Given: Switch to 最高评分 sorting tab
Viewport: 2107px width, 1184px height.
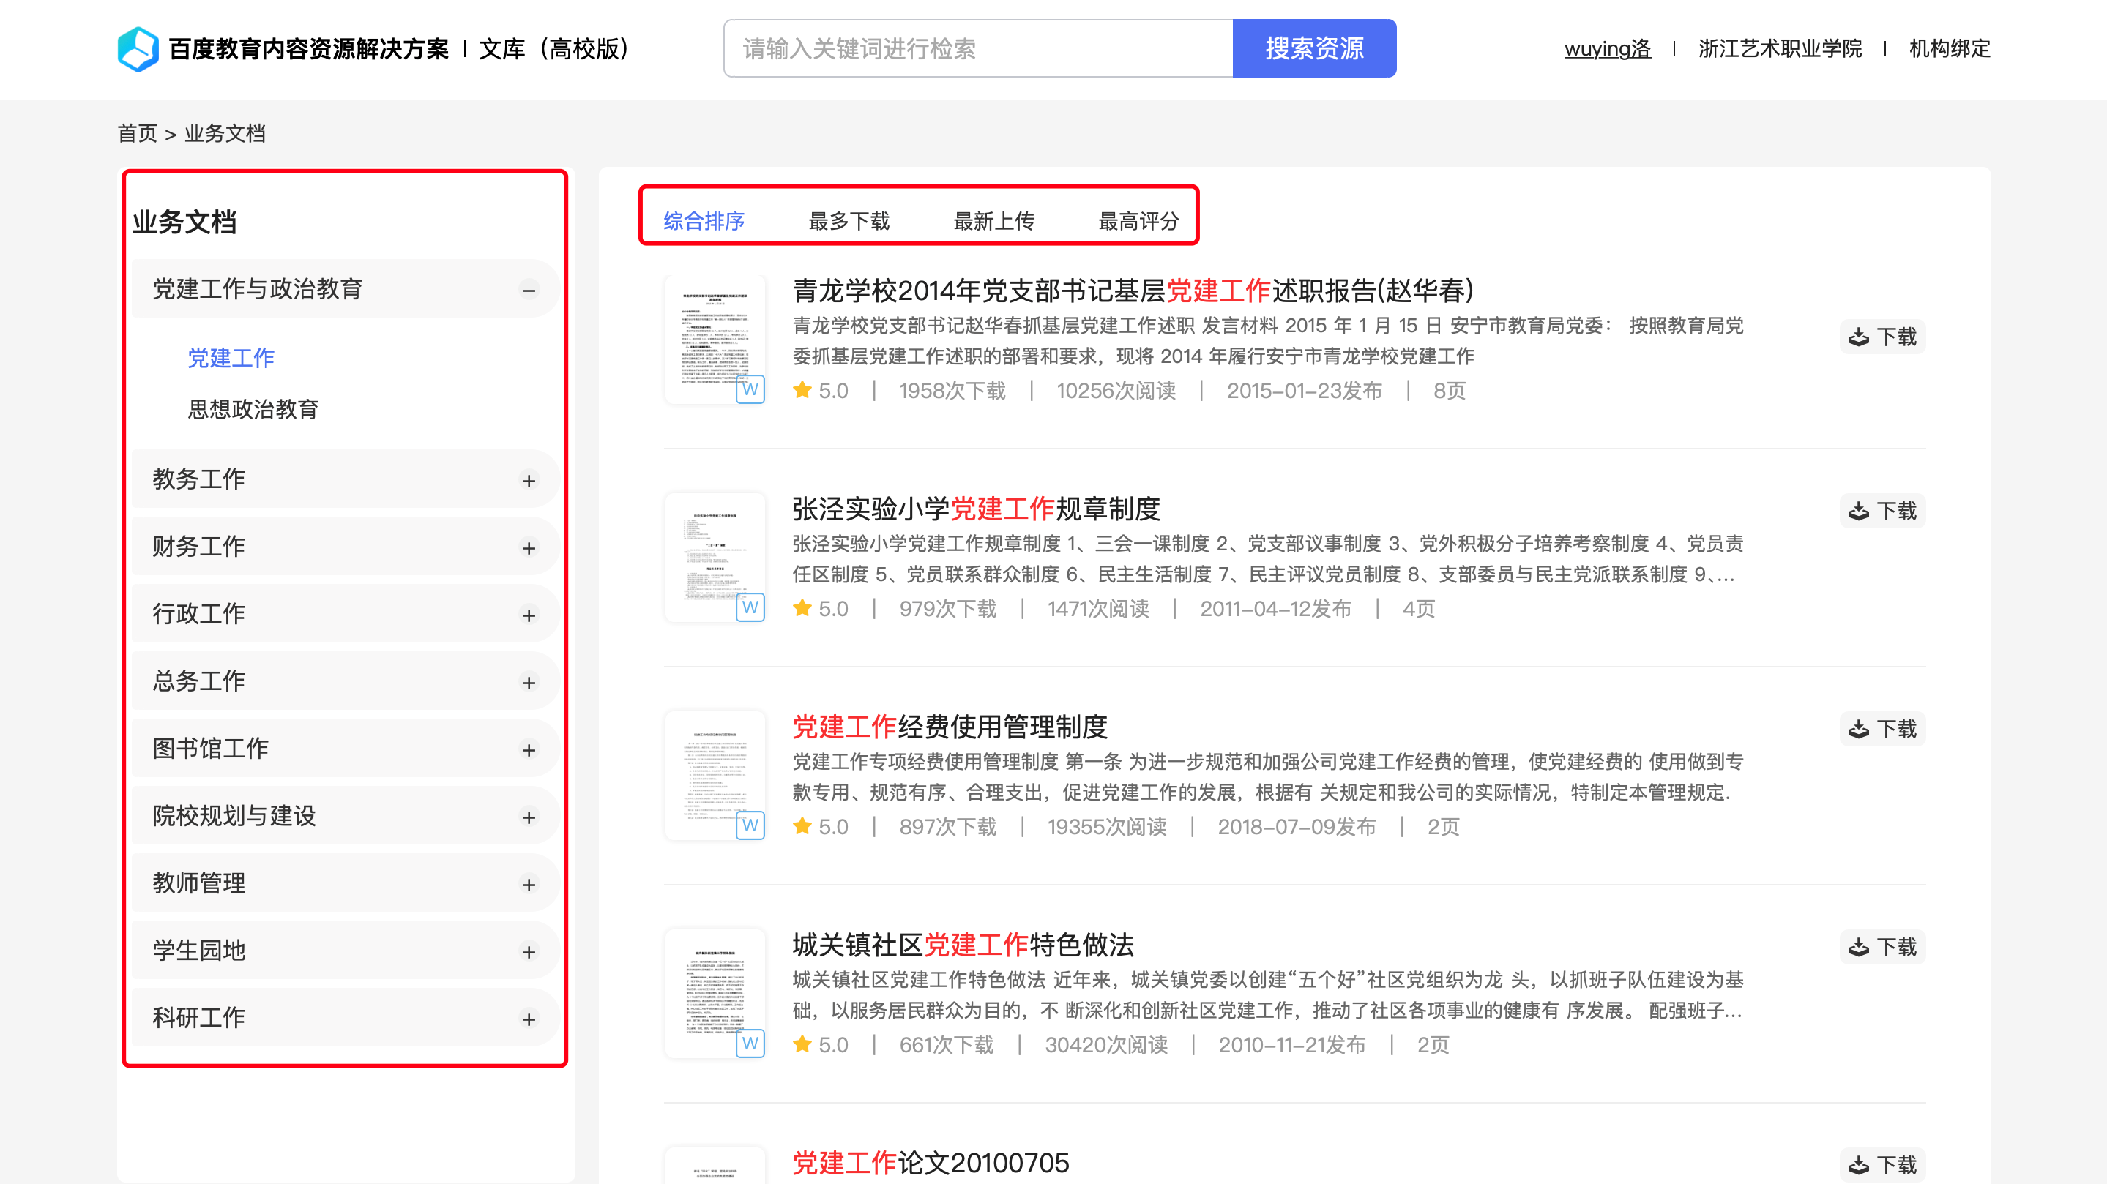Looking at the screenshot, I should coord(1138,221).
